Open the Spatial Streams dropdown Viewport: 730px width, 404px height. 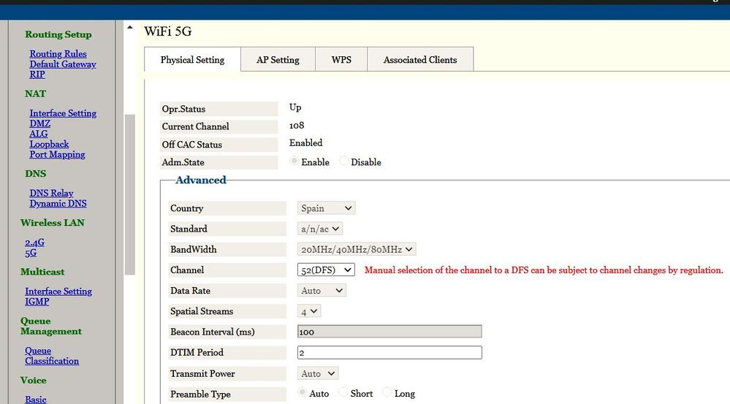(309, 311)
